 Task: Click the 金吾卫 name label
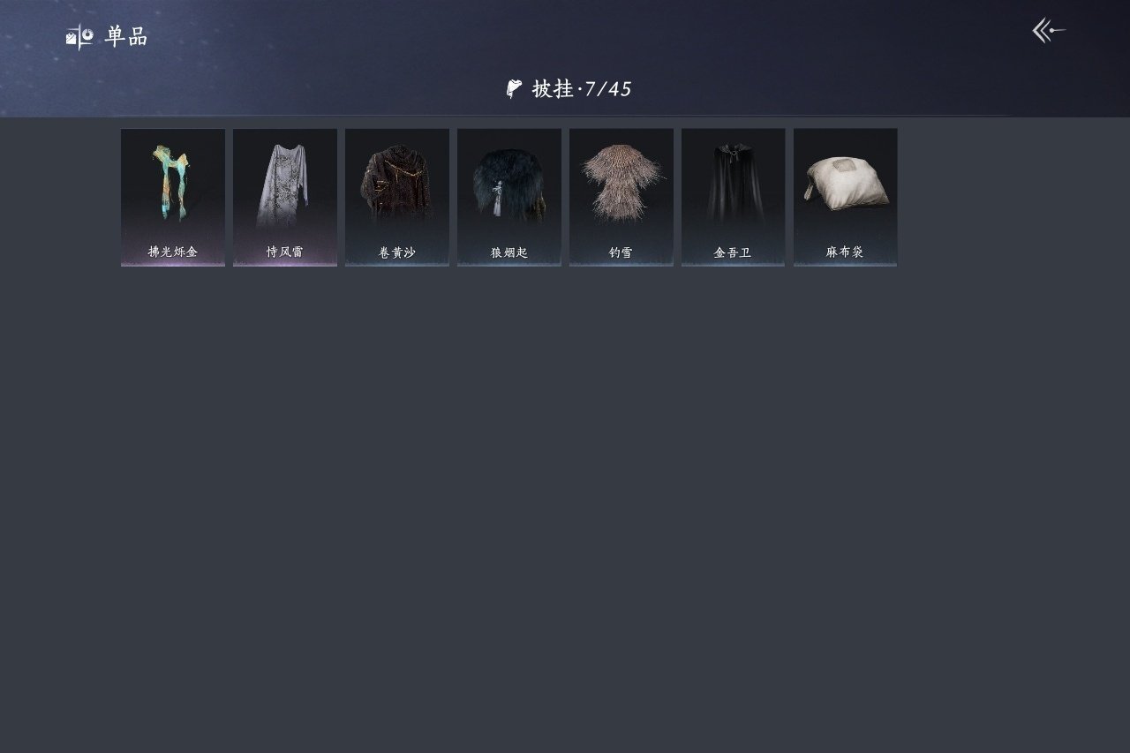(733, 252)
